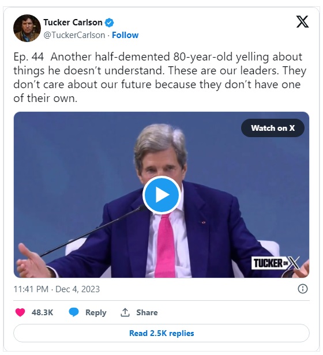Like the tweet with the heart icon
The image size is (323, 355).
20,312
